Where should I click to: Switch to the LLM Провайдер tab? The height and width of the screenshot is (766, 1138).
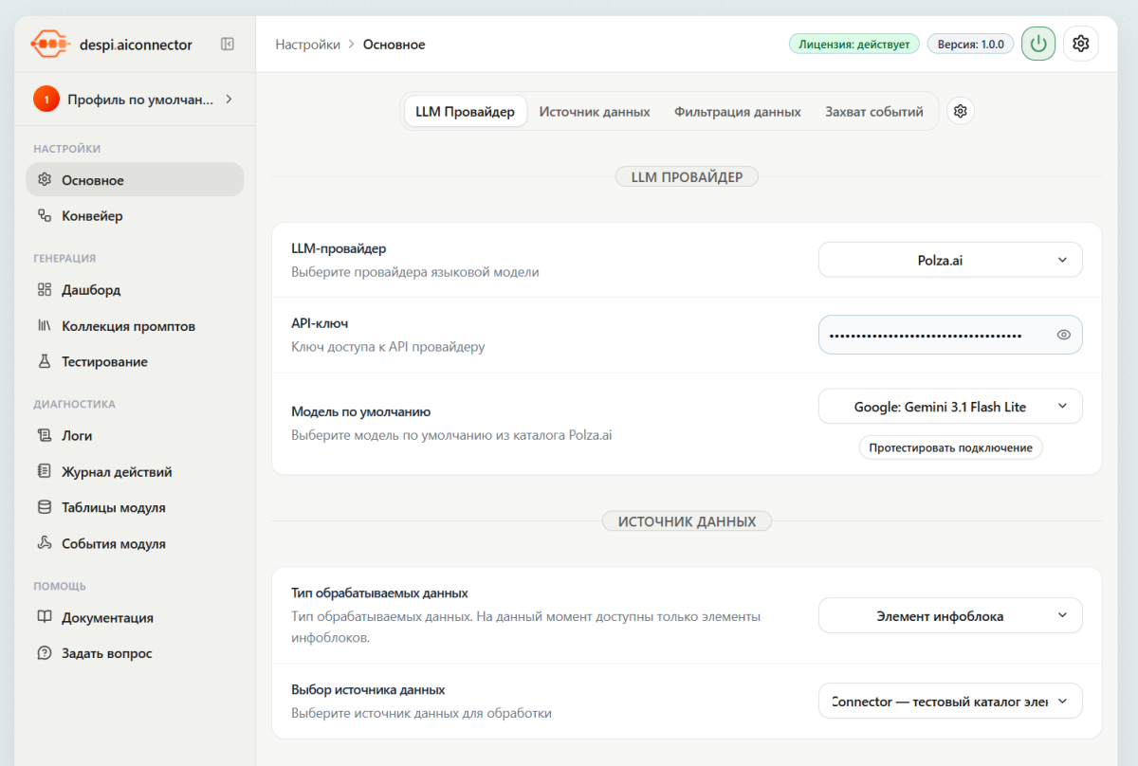(x=466, y=112)
